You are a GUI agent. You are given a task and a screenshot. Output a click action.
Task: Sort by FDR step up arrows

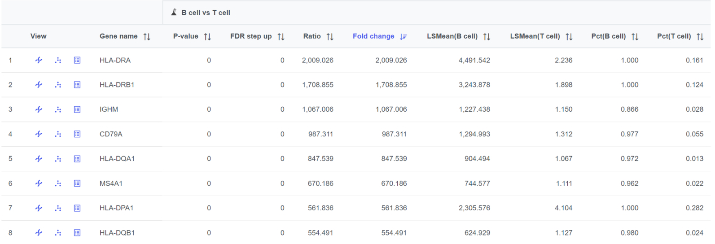[281, 37]
